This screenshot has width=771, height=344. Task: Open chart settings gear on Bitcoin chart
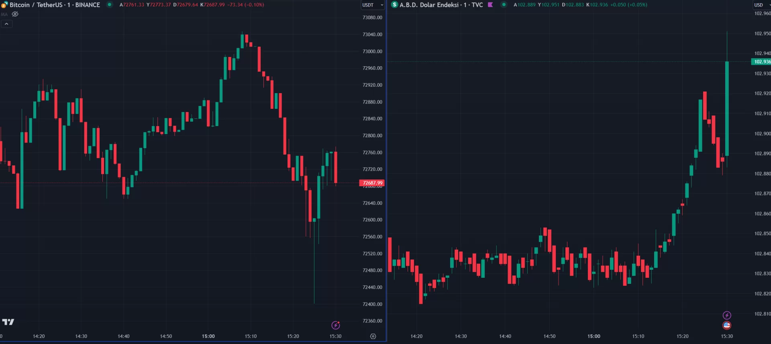373,336
